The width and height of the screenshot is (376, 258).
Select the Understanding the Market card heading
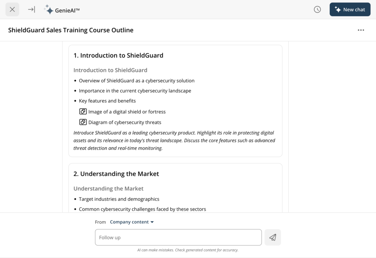point(116,174)
